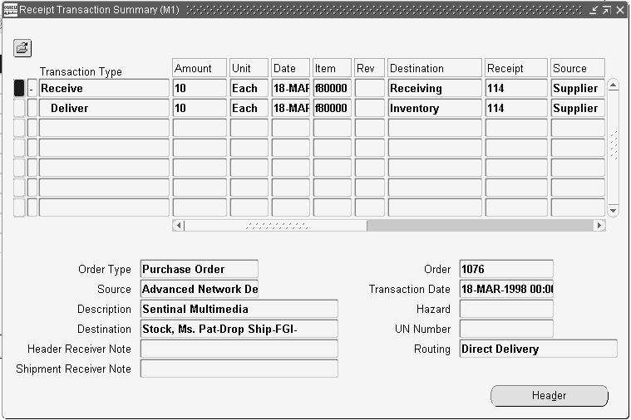Open the Oracle window menu icon in title bar
Viewport: 631px width, 420px height.
coord(10,10)
